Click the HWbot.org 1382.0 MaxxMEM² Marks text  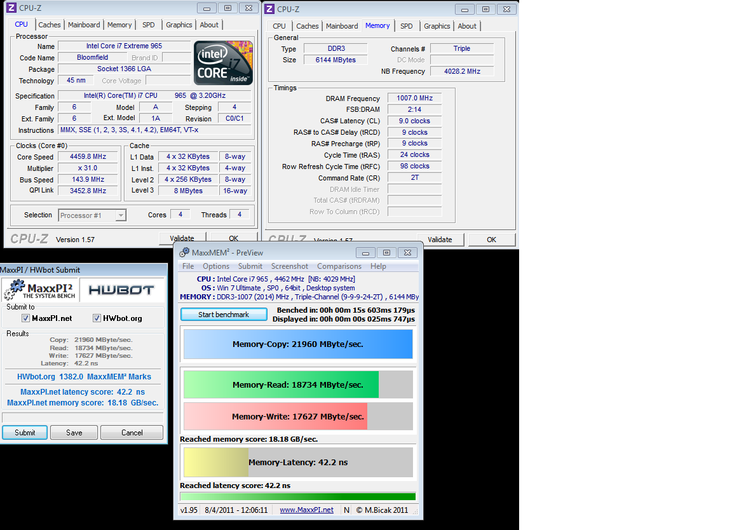point(84,376)
